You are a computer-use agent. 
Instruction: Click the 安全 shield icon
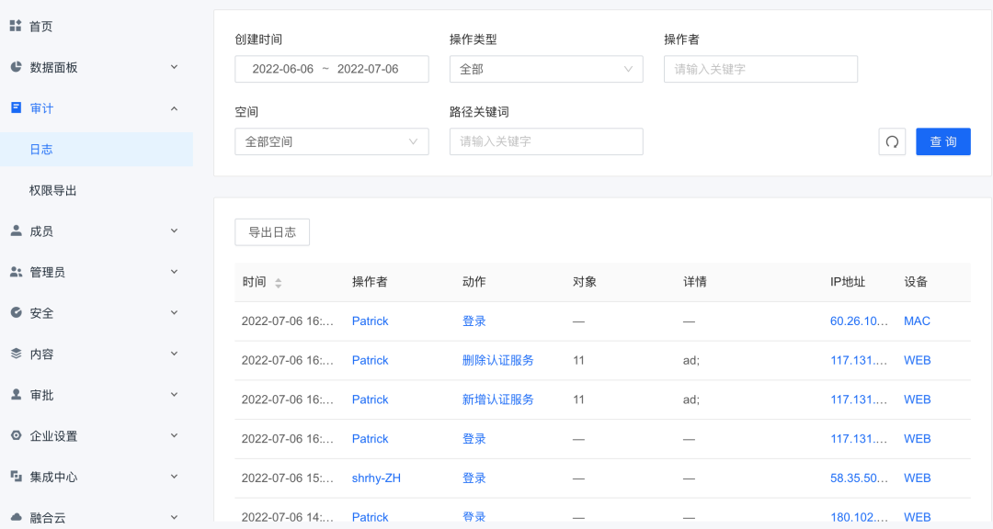click(16, 312)
